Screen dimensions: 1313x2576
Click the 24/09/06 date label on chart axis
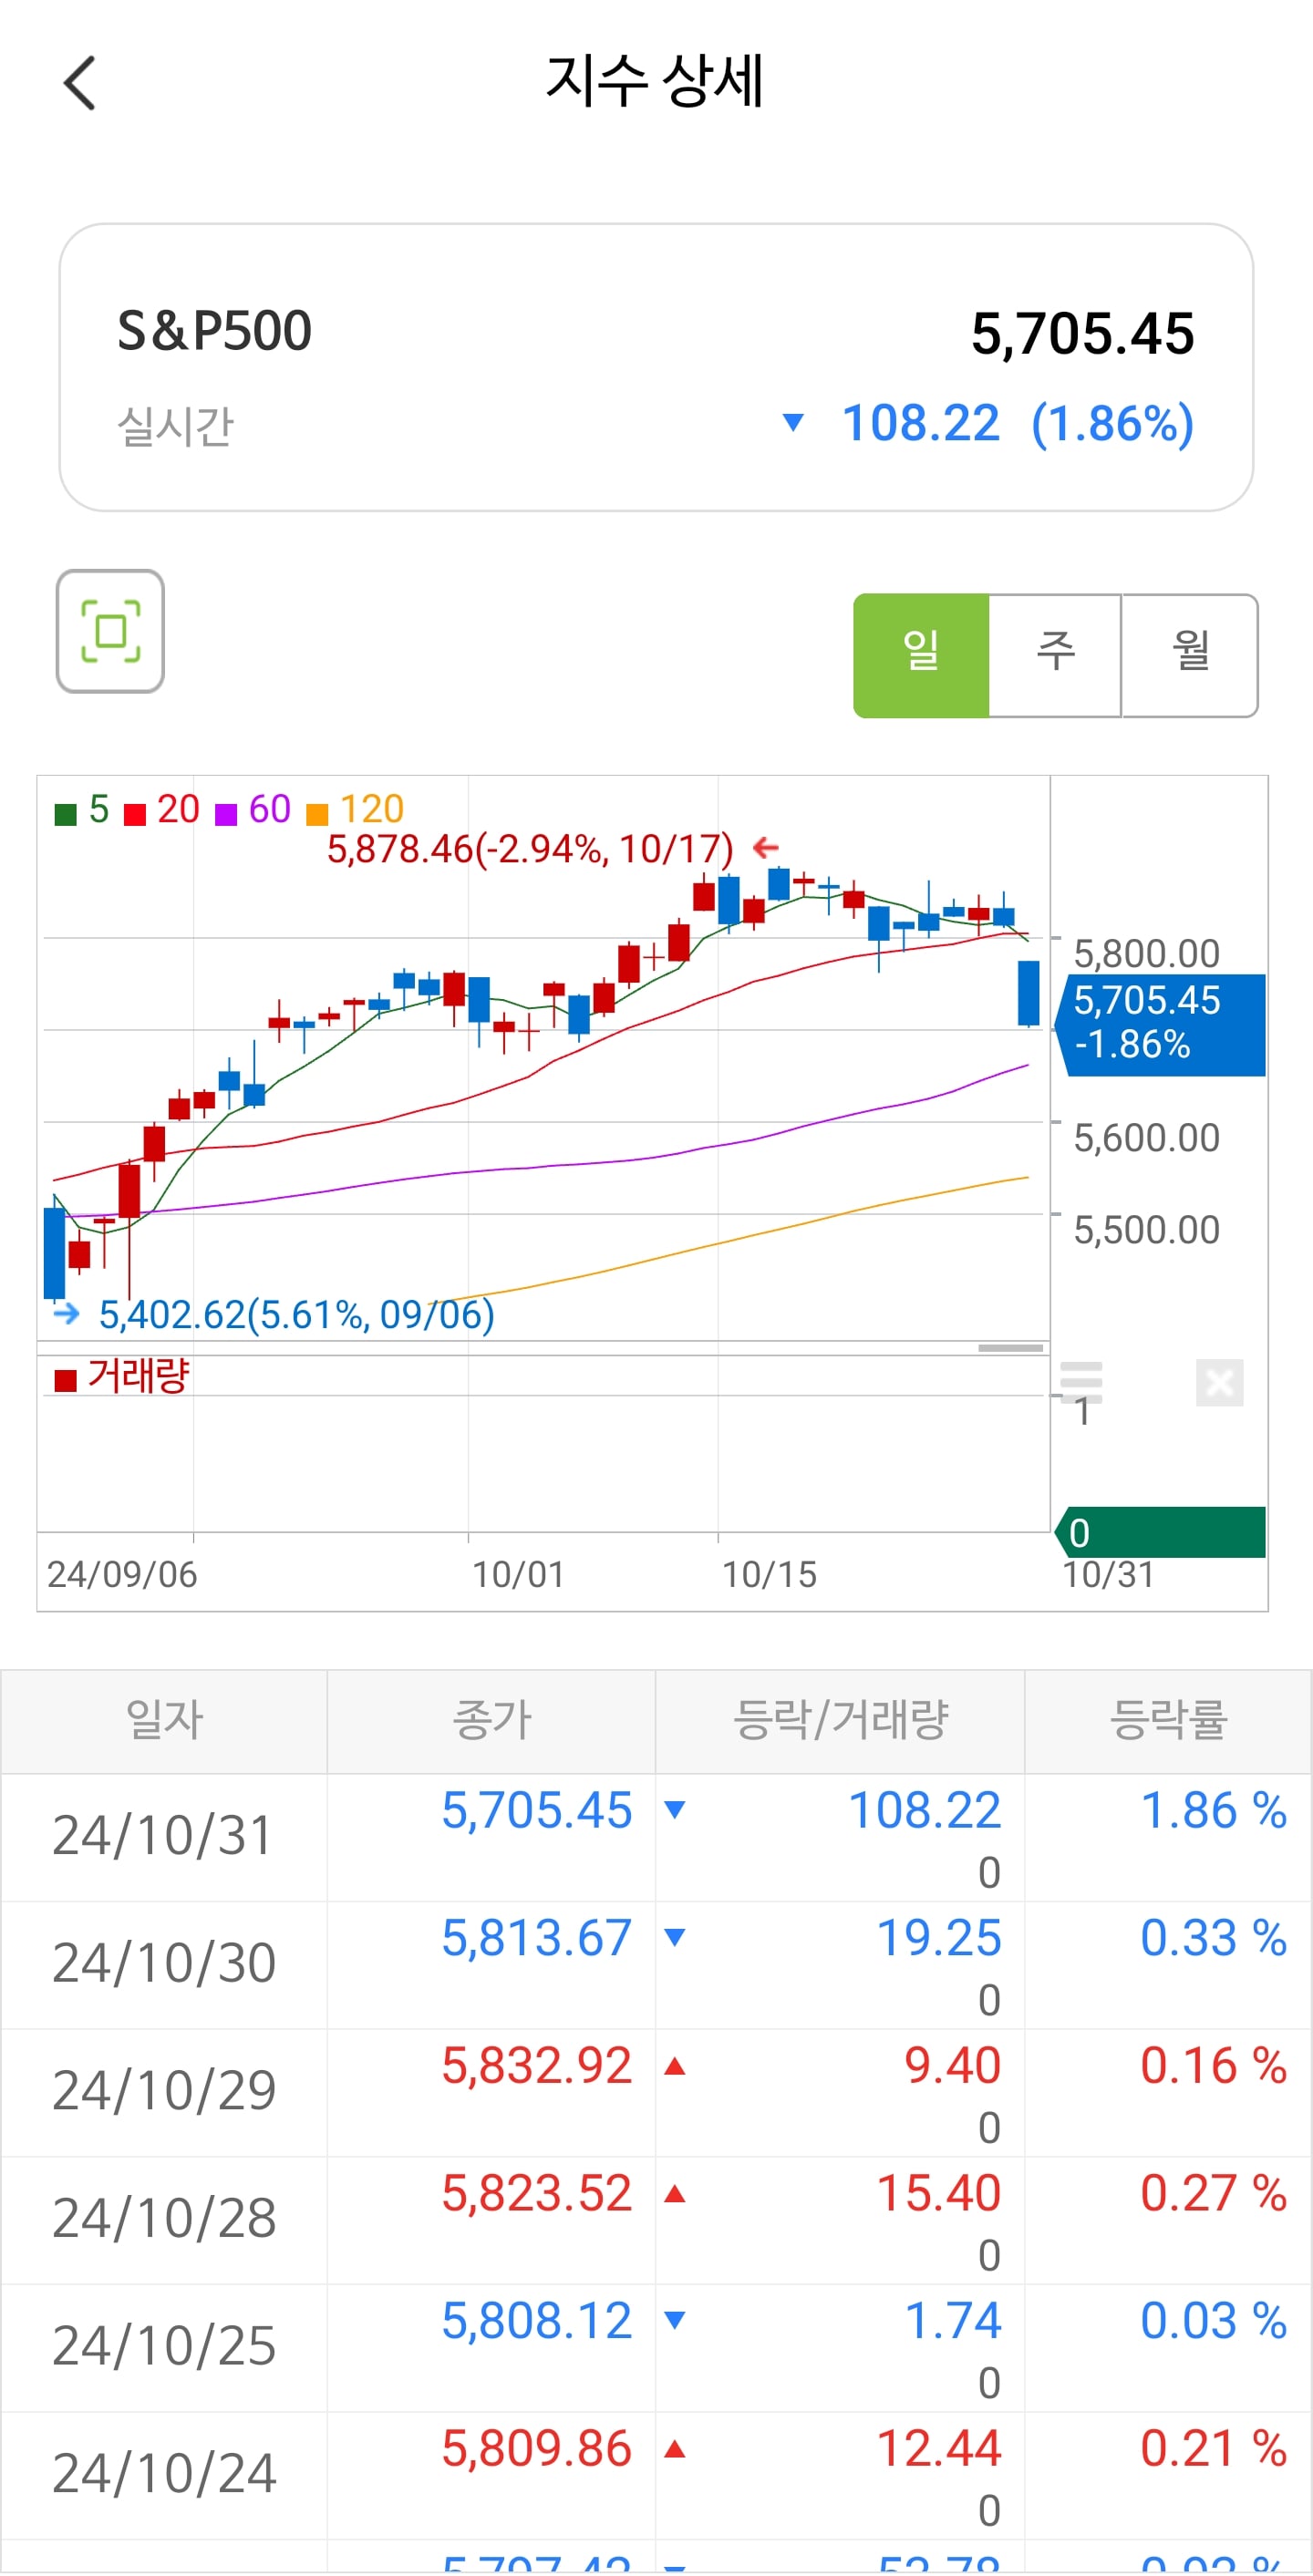(x=122, y=1575)
